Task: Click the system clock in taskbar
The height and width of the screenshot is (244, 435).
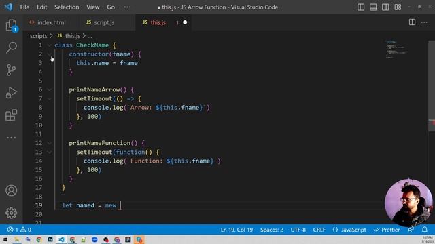Action: point(428,239)
